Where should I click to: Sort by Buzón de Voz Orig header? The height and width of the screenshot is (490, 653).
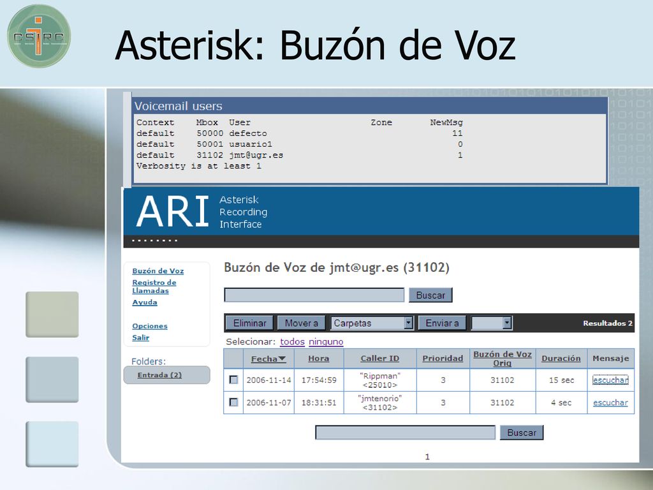coord(503,359)
